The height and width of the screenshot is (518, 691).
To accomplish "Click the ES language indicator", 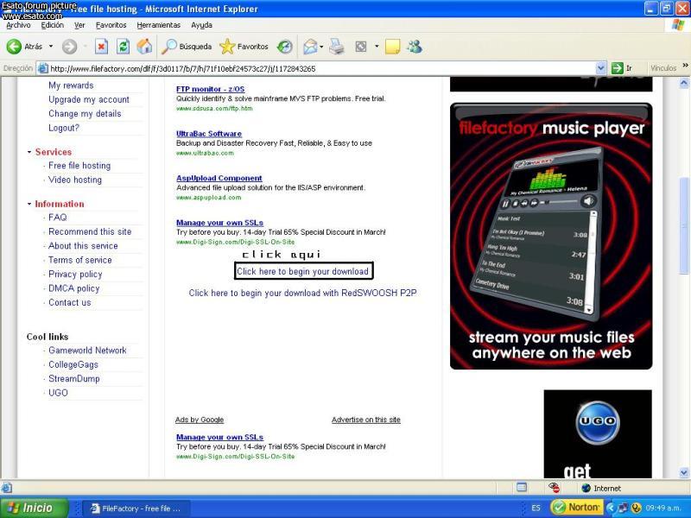I will (x=536, y=508).
